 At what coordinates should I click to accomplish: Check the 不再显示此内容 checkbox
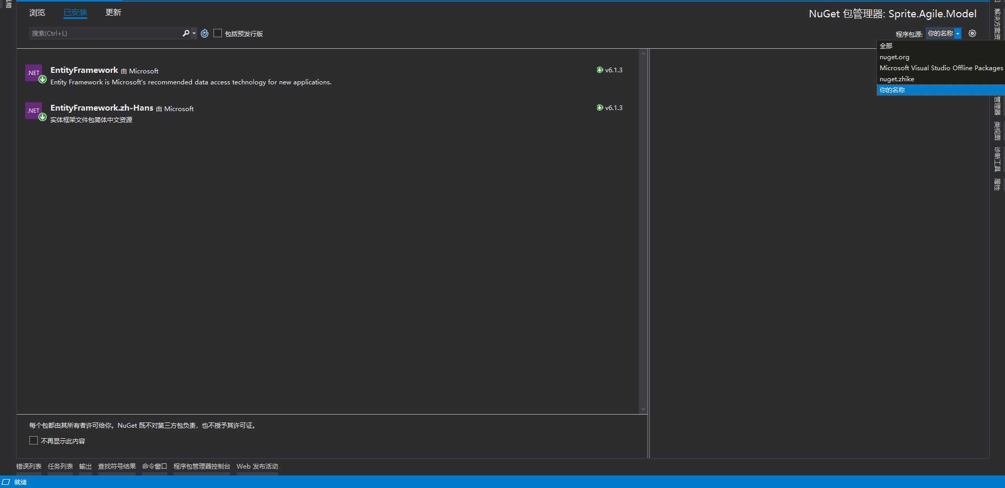click(x=34, y=440)
